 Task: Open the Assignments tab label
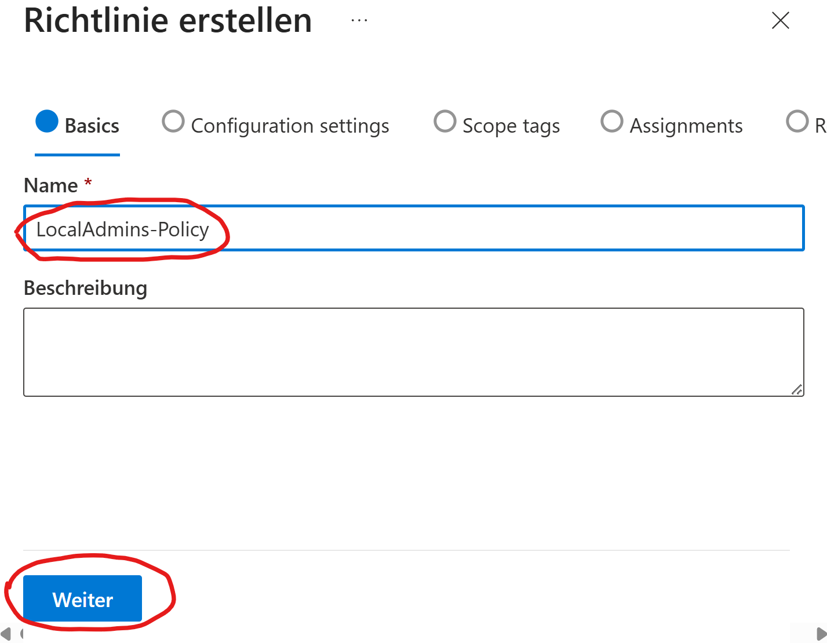686,126
